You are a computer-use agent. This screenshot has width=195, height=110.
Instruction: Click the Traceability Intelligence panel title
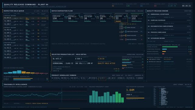coord(15,84)
